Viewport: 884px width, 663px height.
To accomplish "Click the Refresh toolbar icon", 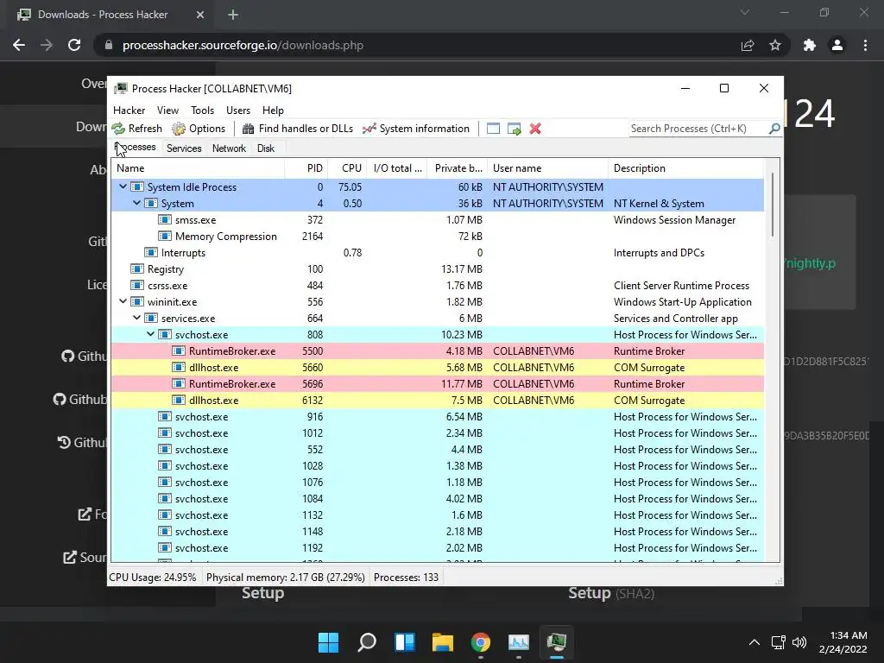I will 118,129.
